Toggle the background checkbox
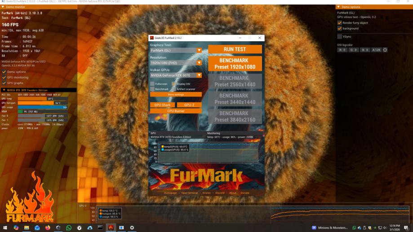Image resolution: width=413 pixels, height=232 pixels. (339, 28)
